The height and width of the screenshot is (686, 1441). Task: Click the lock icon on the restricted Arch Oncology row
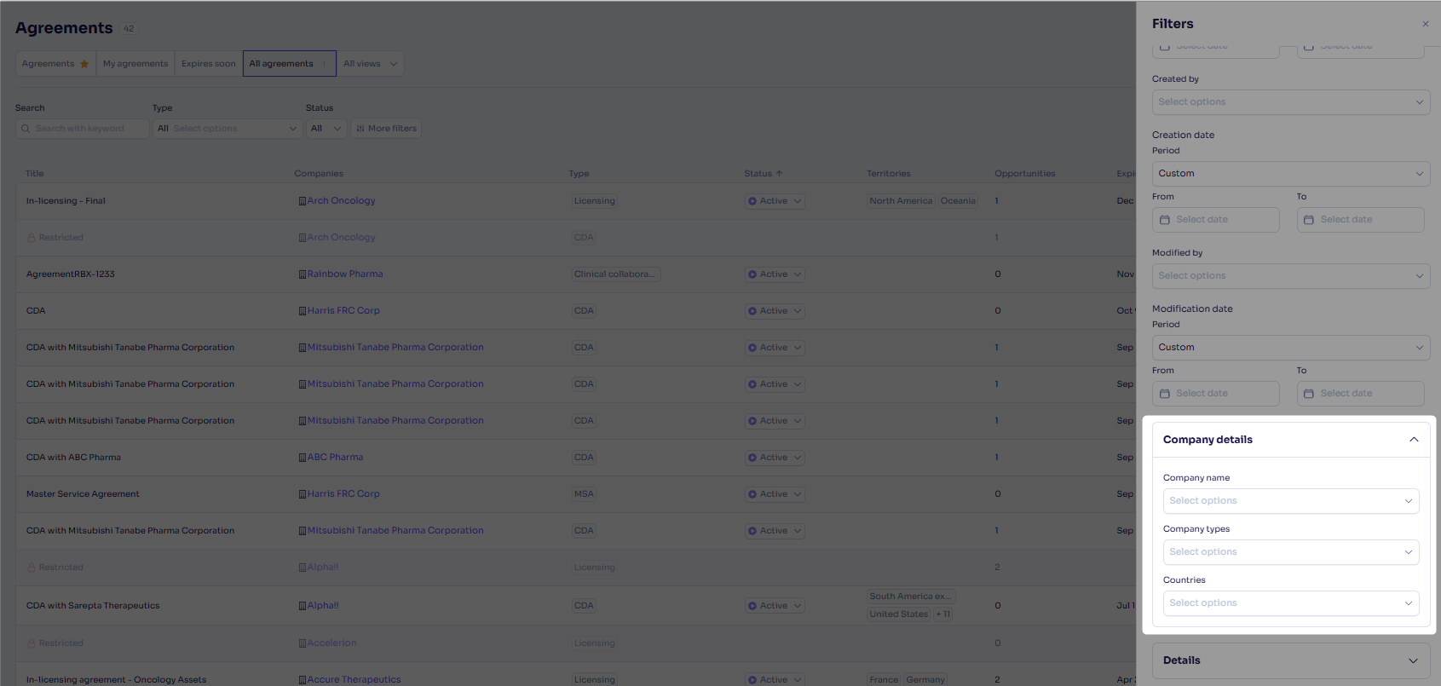[32, 238]
